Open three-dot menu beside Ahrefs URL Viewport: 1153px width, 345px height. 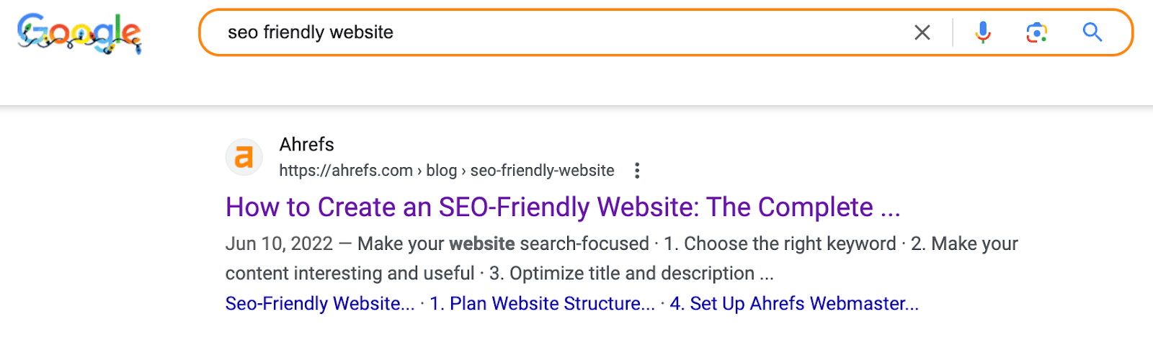(x=636, y=171)
